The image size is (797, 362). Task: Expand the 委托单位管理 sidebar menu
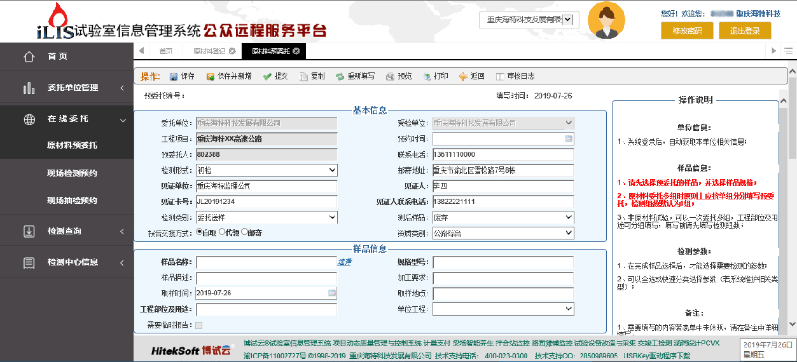[67, 88]
